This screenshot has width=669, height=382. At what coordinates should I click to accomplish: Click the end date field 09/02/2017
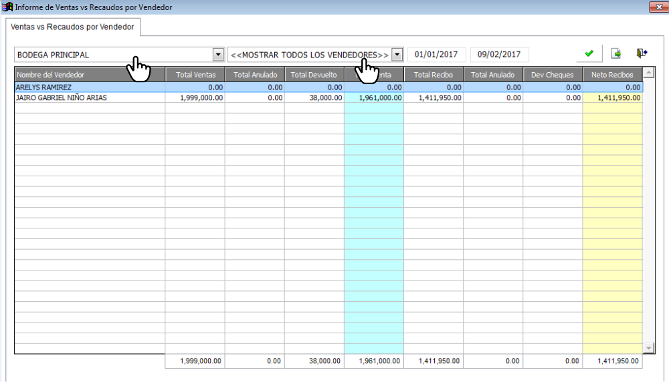coord(499,55)
